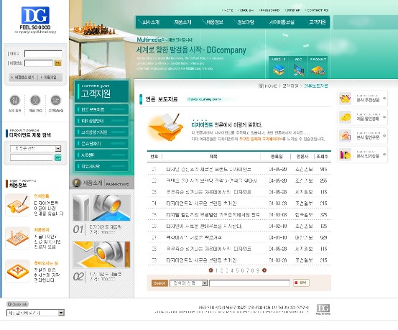Viewport: 398px width, 330px height.
Task: Click the DG company logo
Action: point(35,16)
